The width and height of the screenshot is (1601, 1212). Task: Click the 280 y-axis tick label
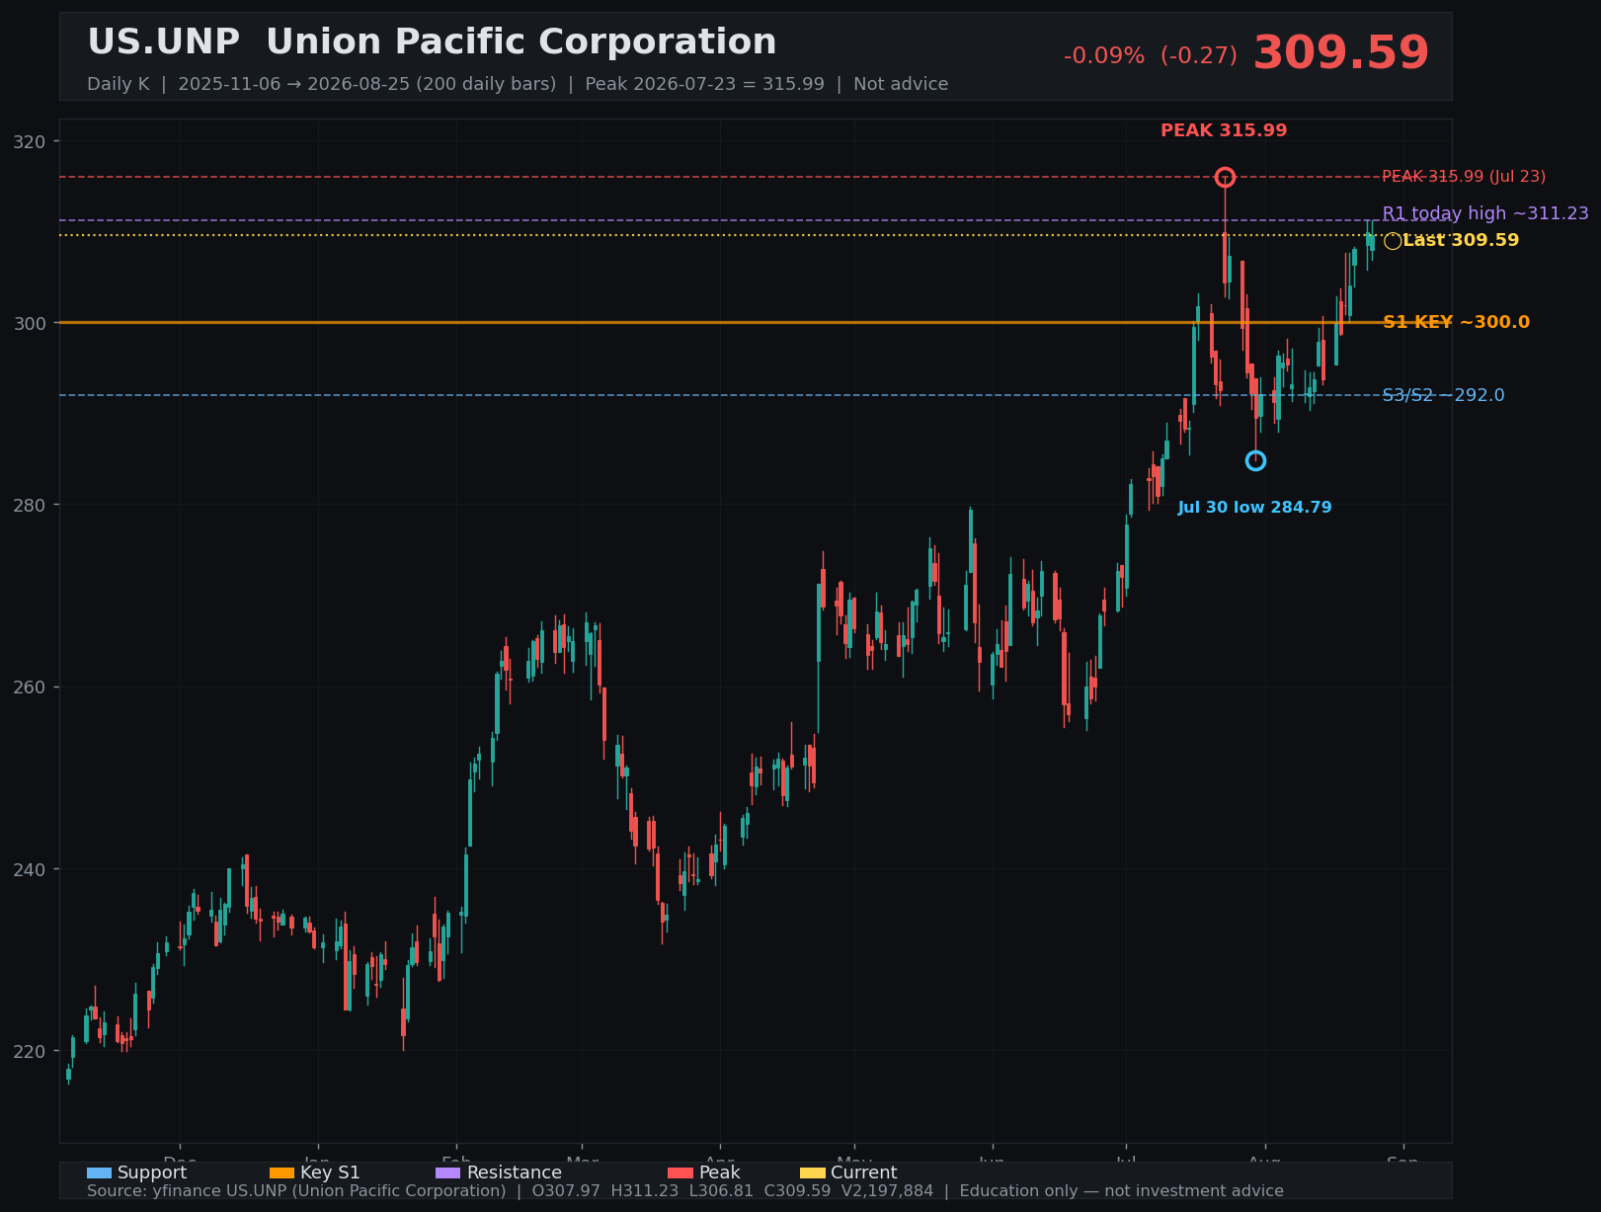click(30, 506)
